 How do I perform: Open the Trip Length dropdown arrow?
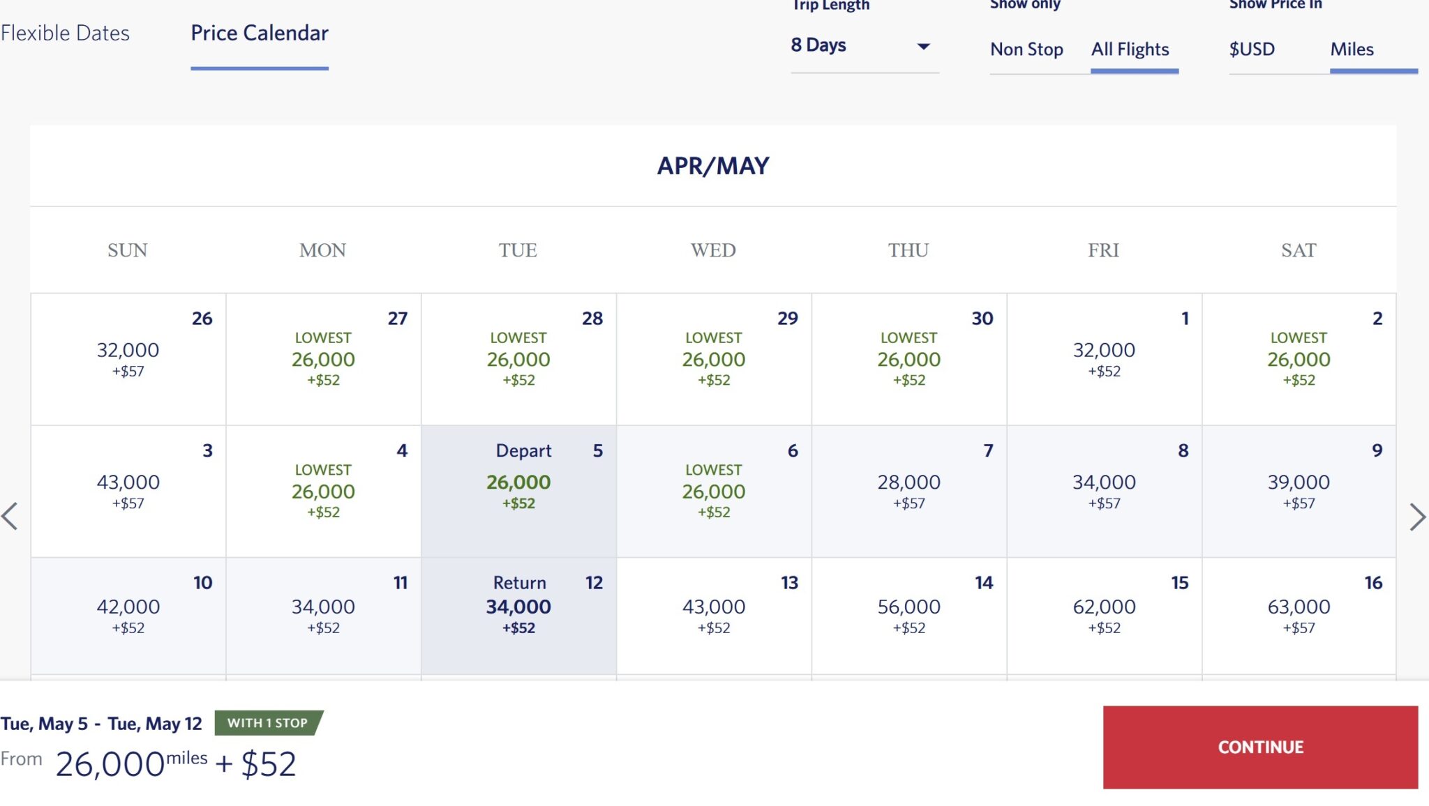pos(923,47)
